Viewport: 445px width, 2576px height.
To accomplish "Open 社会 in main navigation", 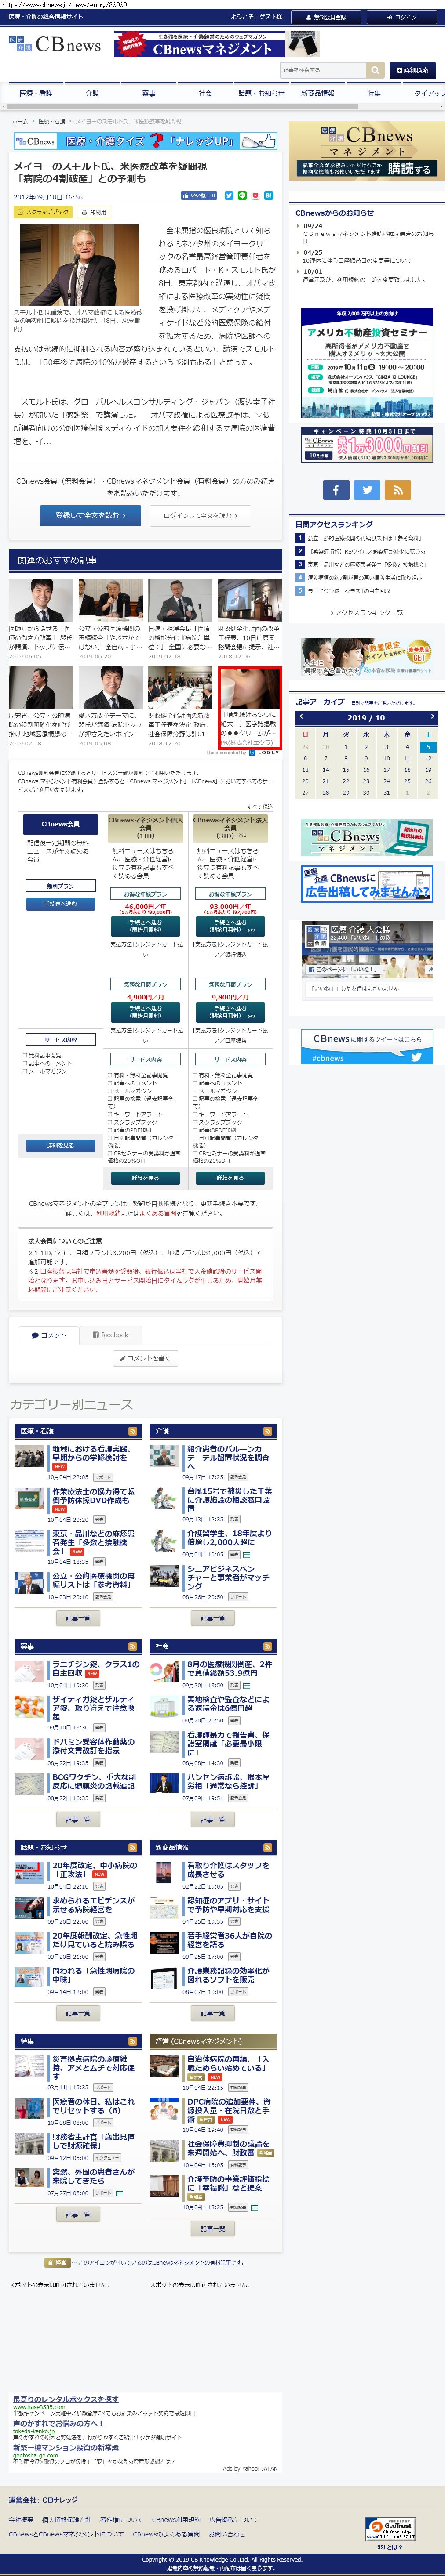I will point(205,93).
